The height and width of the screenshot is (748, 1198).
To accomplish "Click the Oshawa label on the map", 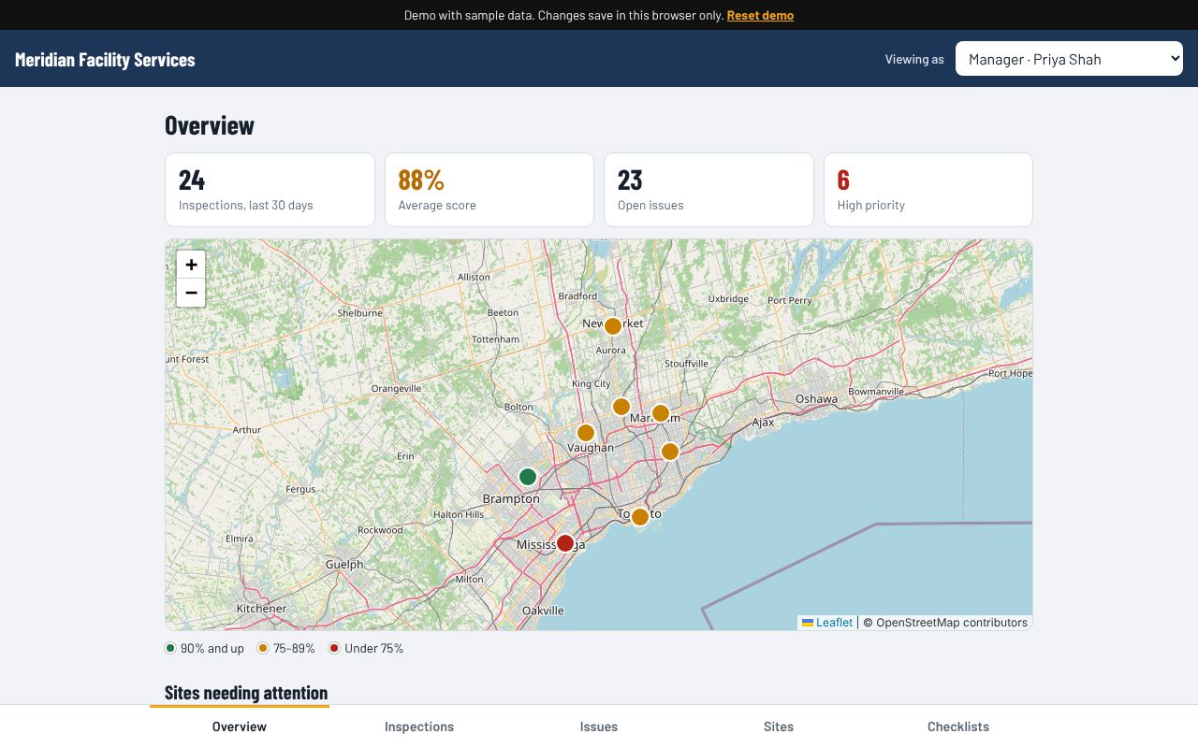I will (816, 398).
